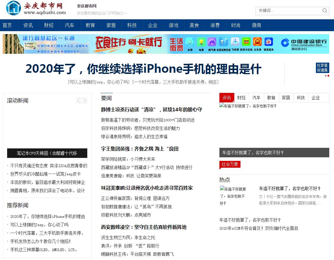This screenshot has height=260, width=334.
Task: Open 致敬高温下的劳动者 贝壳杭州站 article
Action: click(x=148, y=120)
